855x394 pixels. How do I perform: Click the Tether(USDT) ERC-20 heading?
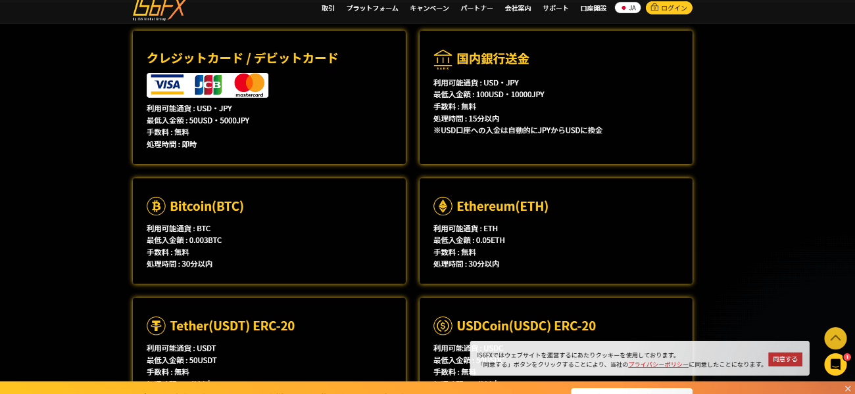[232, 325]
